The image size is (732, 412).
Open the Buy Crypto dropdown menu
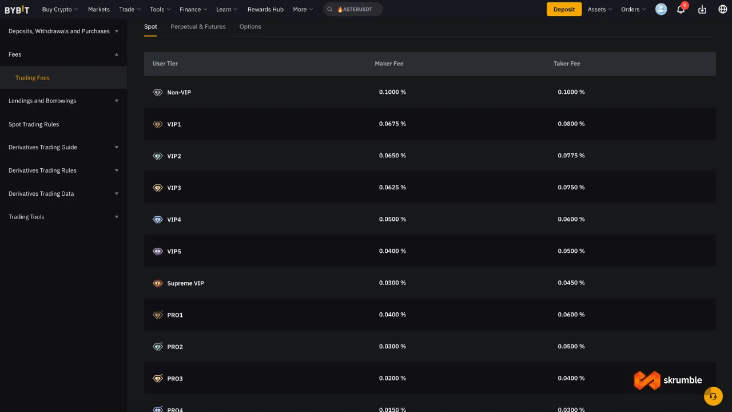60,9
